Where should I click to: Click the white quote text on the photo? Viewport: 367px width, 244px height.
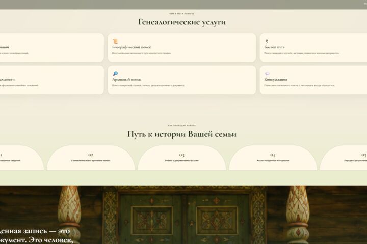point(36,236)
